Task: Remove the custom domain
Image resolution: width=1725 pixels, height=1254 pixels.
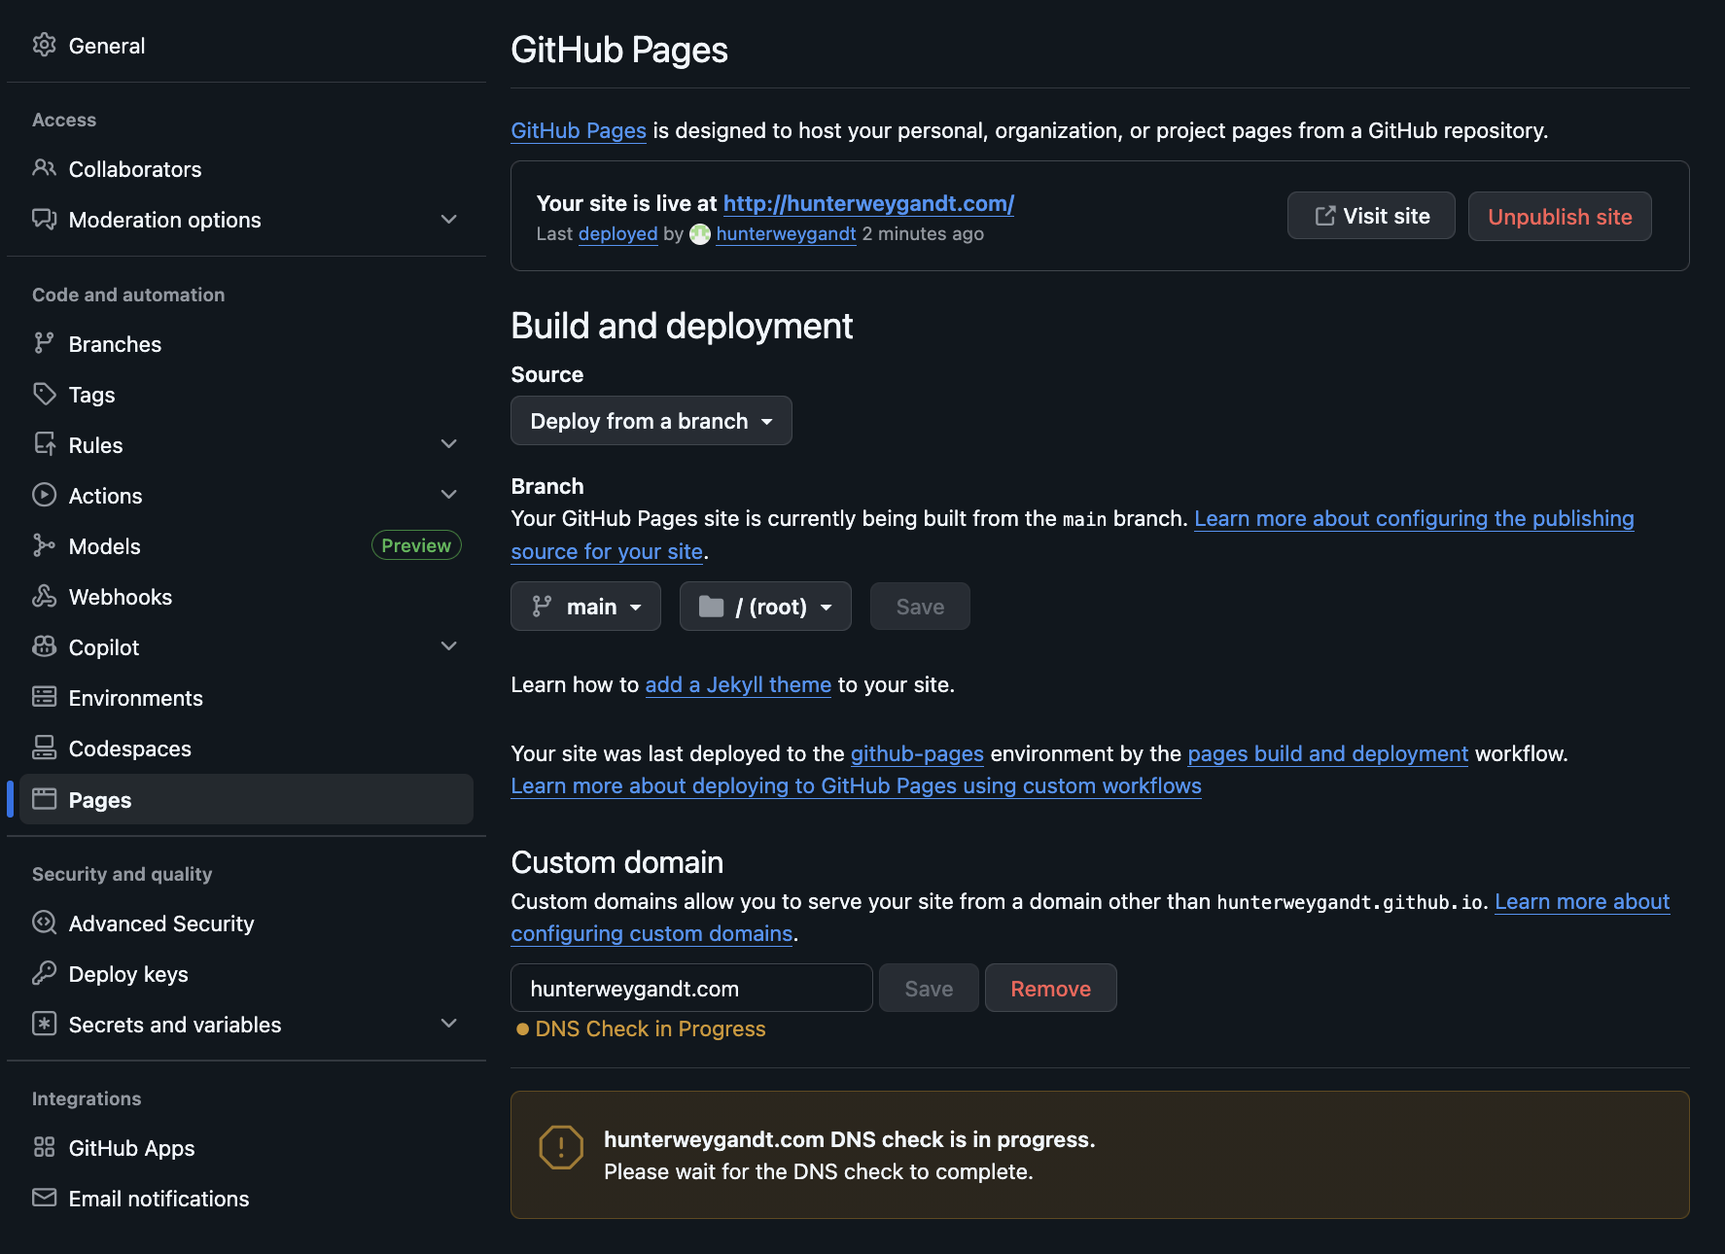Action: pos(1050,989)
